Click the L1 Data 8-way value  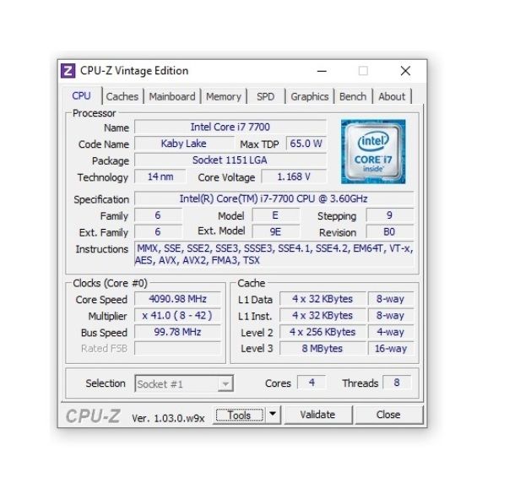click(391, 299)
